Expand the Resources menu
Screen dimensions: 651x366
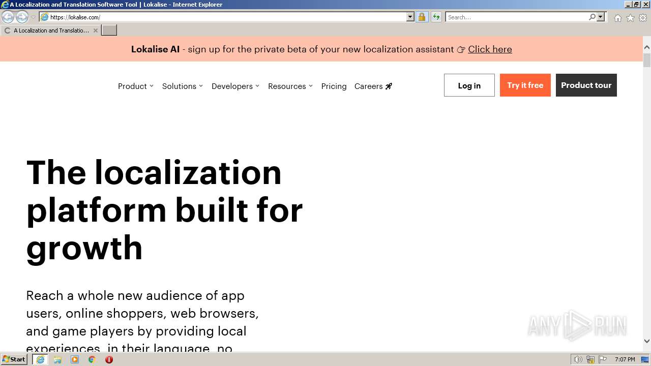290,86
